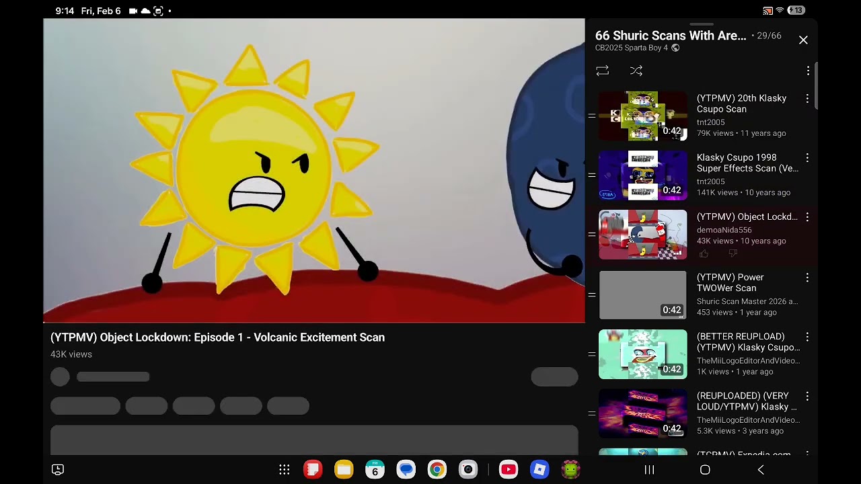Grab reorder handle of 20th Klasky Csupo Scan
The width and height of the screenshot is (861, 484).
(x=591, y=116)
